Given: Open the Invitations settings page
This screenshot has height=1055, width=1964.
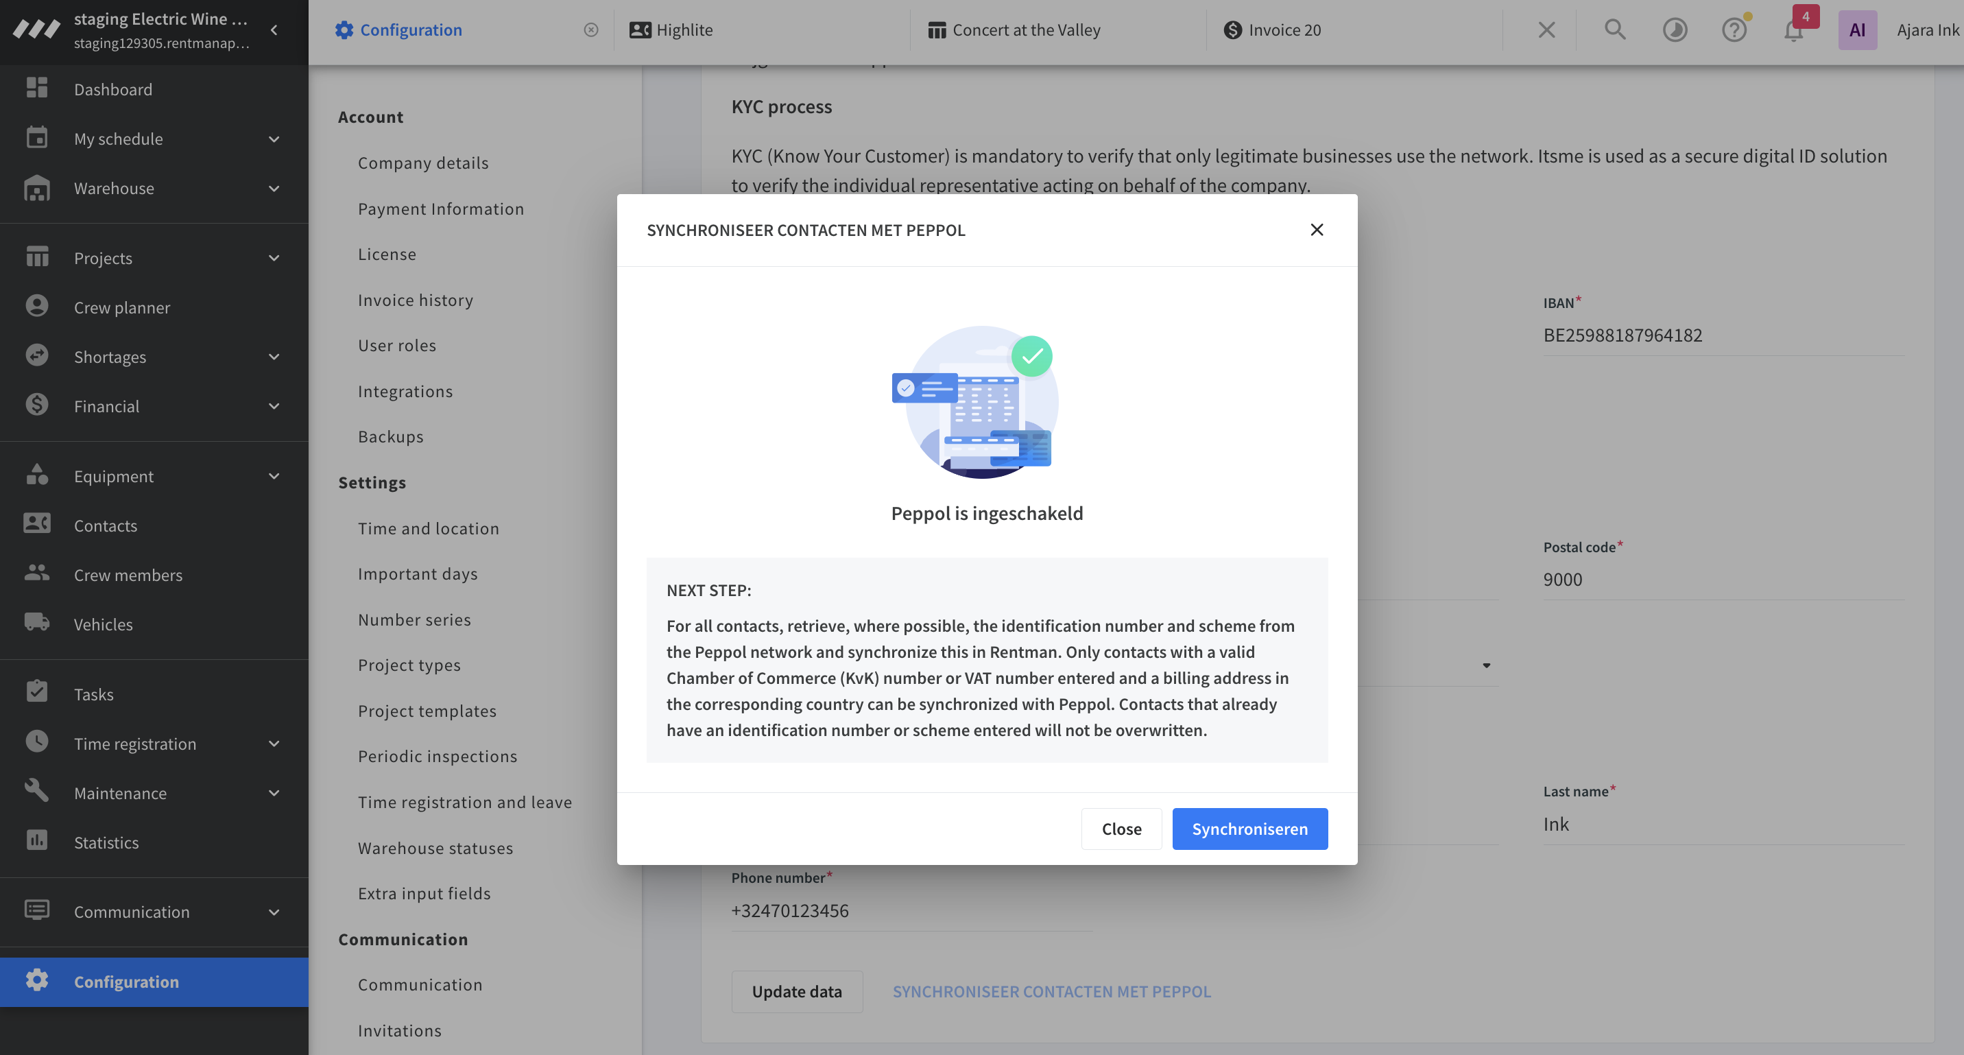Looking at the screenshot, I should click(400, 1030).
